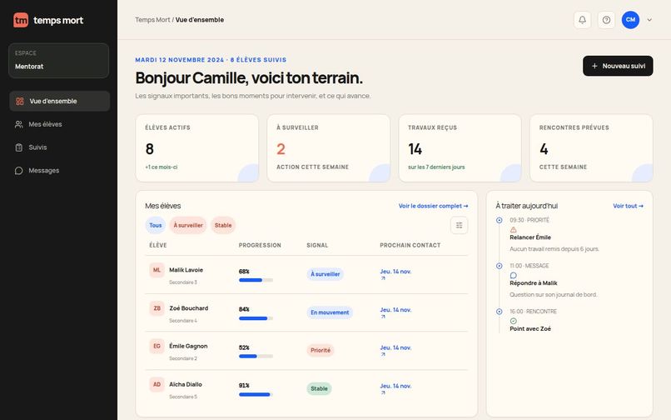This screenshot has height=420, width=671.
Task: Click Malik Lavoie's 68% progress bar
Action: pyautogui.click(x=256, y=280)
